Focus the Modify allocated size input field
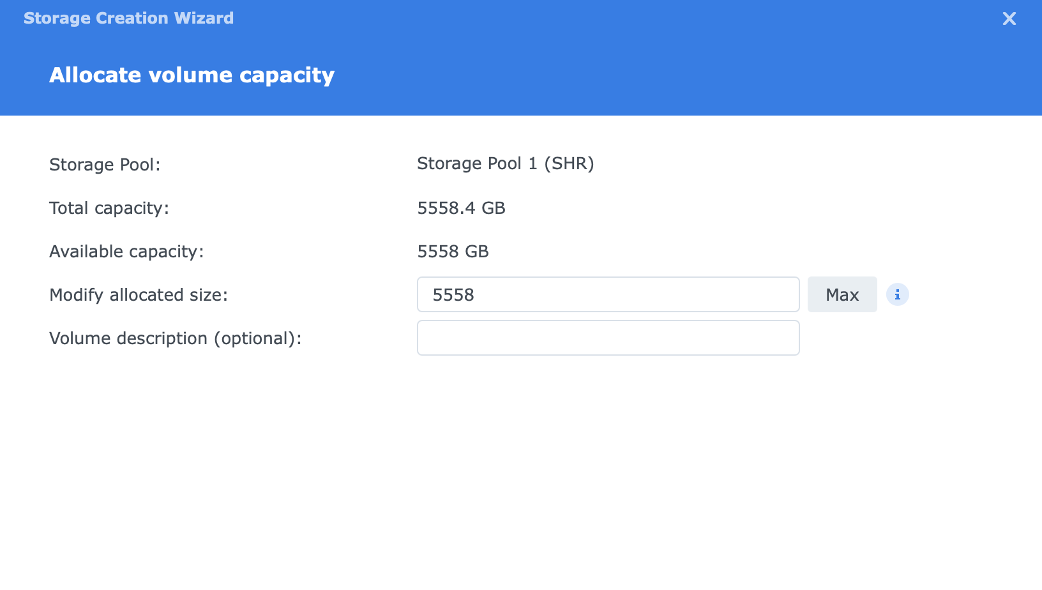 point(608,294)
